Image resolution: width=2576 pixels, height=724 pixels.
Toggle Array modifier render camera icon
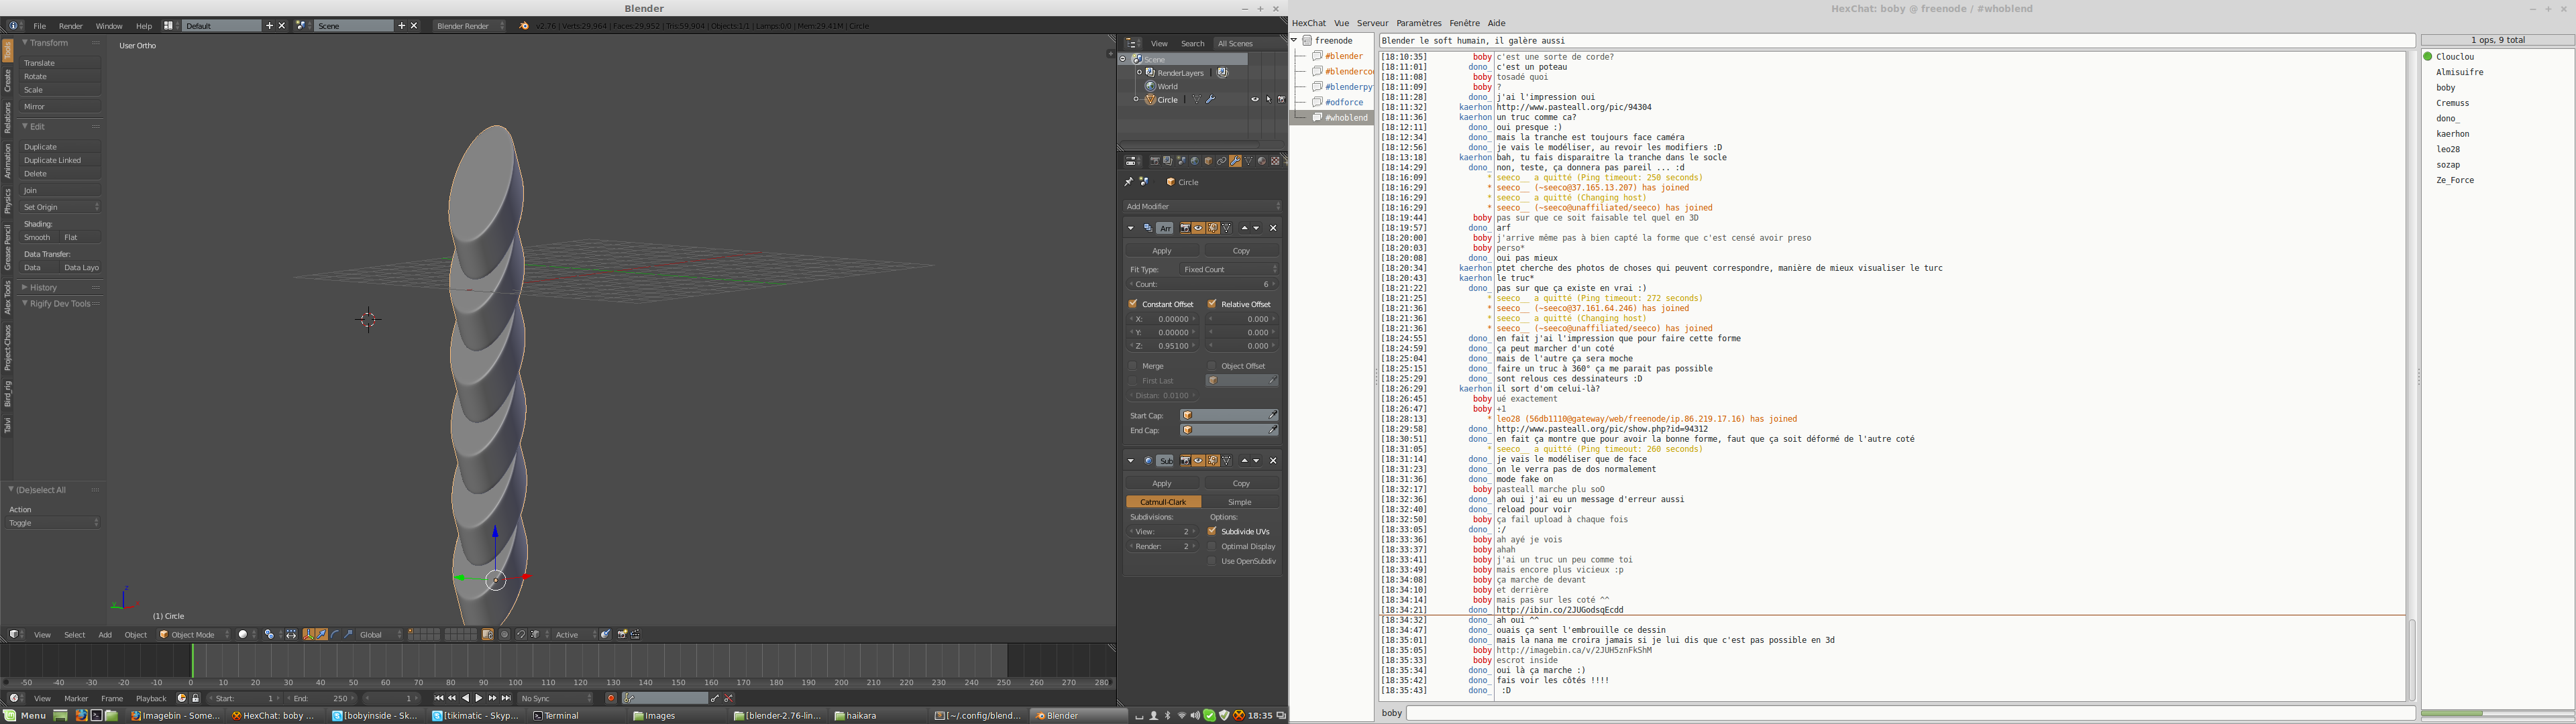(1185, 228)
